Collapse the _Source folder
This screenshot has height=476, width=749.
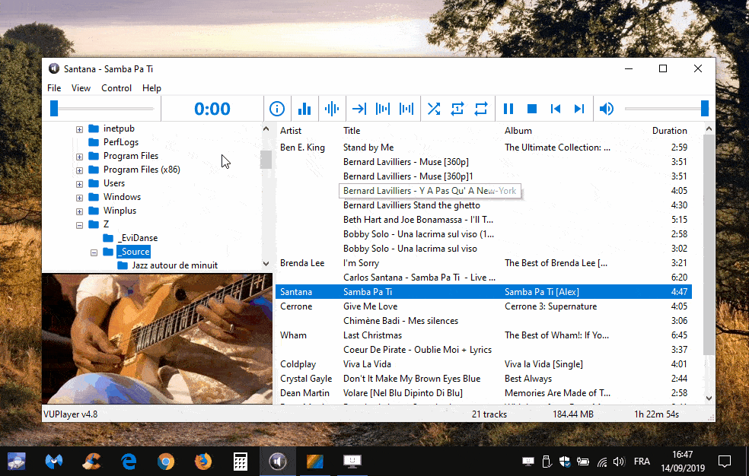[94, 252]
